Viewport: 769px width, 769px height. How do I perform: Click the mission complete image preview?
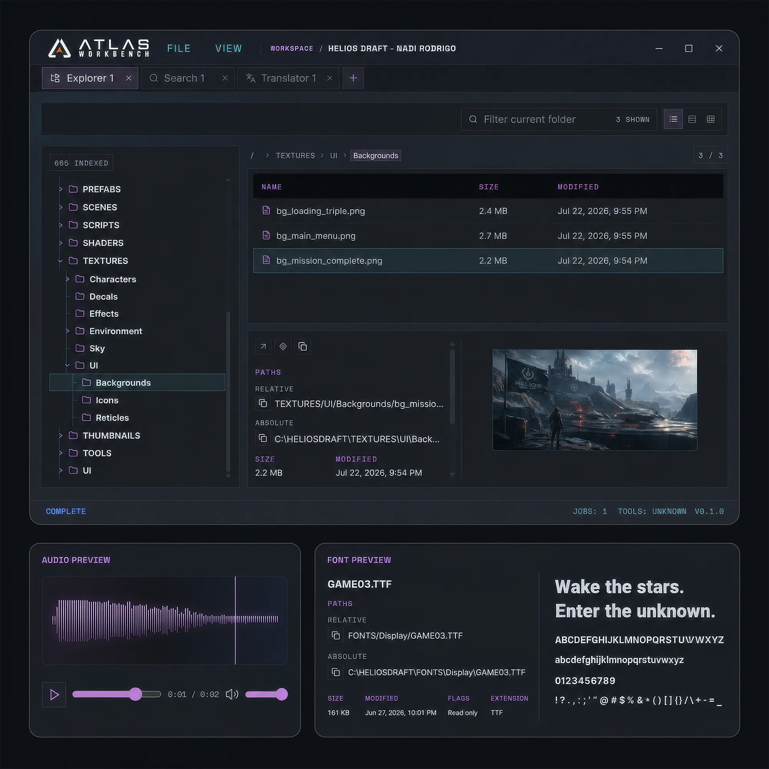[x=595, y=400]
